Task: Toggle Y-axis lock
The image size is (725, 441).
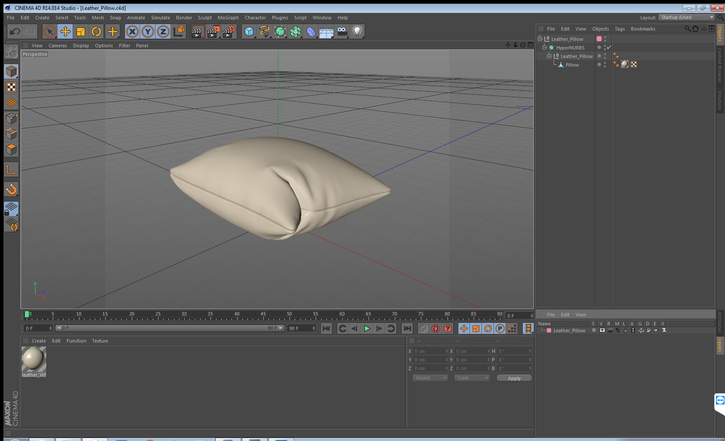Action: pos(148,31)
